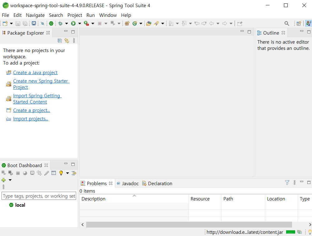Click Create new Spring Starter Project link

(x=41, y=84)
